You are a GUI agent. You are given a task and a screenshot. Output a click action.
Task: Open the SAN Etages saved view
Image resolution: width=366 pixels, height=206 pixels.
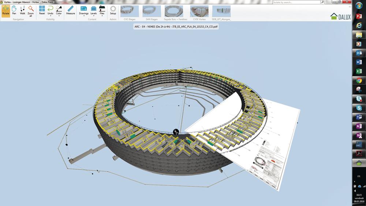click(152, 13)
